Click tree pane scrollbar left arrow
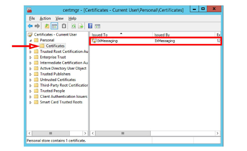This screenshot has height=151, width=247. click(29, 133)
